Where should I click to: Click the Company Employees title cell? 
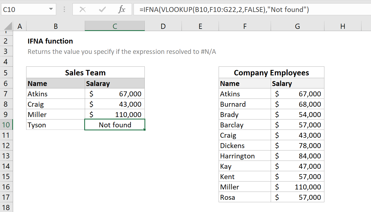coord(271,72)
